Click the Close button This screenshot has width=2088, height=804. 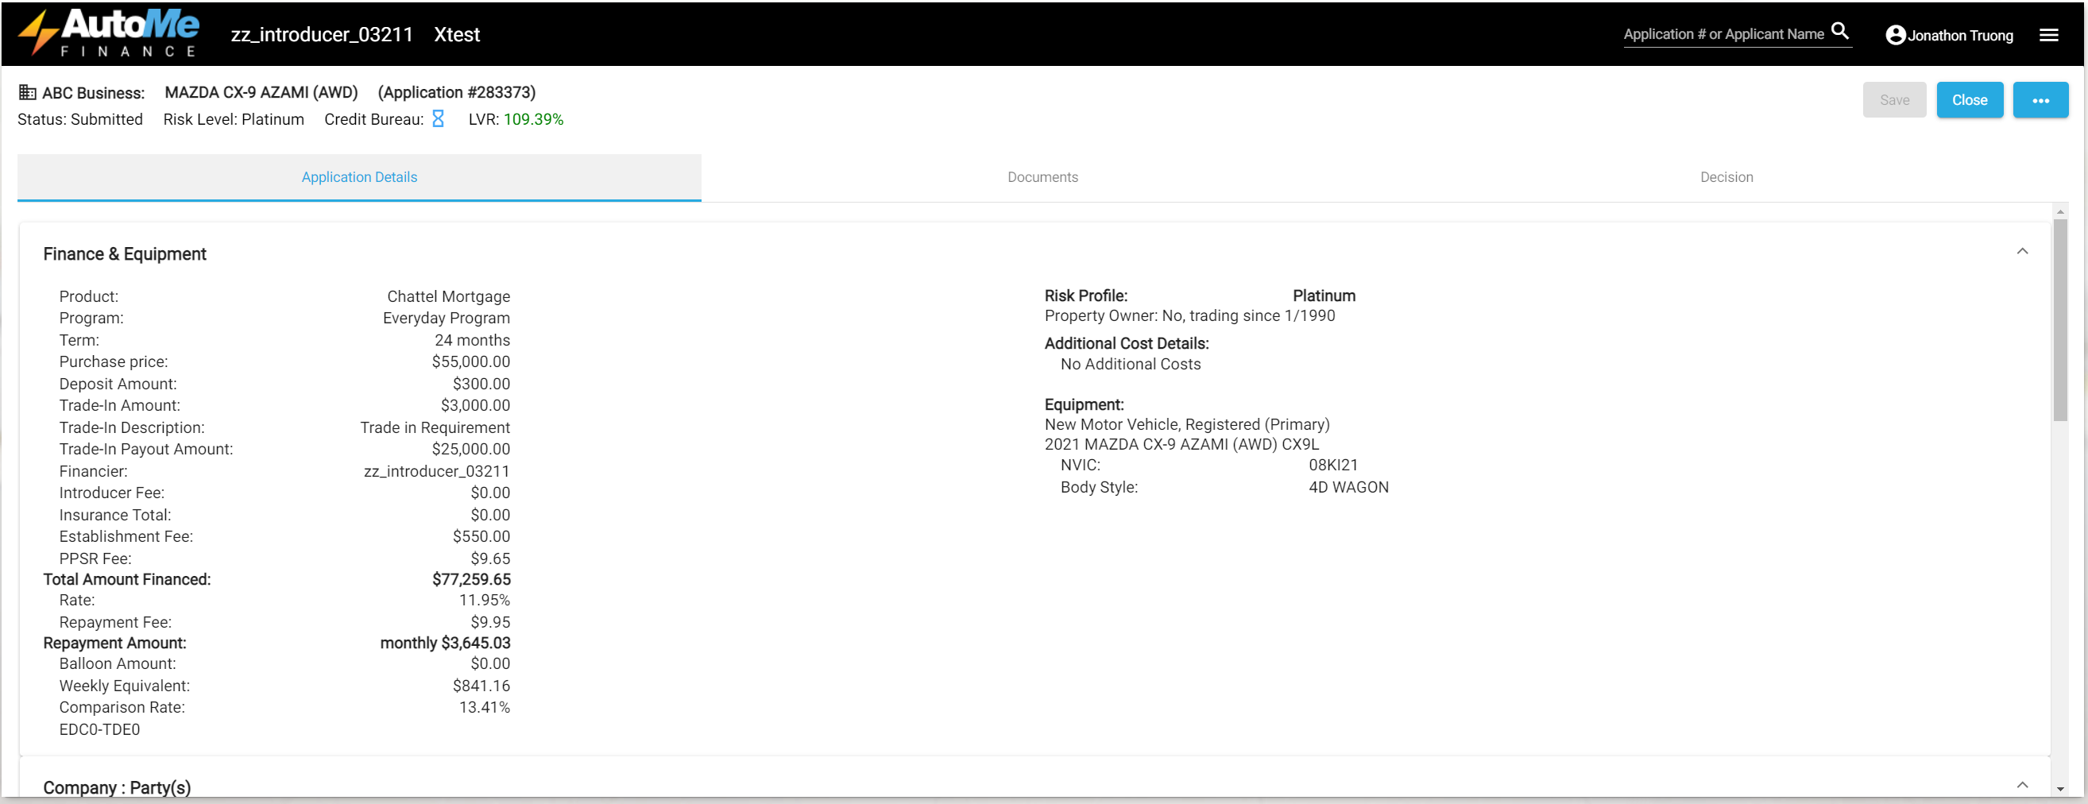tap(1970, 99)
